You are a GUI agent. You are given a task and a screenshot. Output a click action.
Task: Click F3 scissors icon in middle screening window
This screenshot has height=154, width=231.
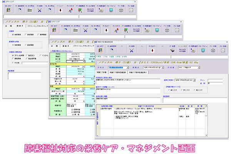click(85, 30)
